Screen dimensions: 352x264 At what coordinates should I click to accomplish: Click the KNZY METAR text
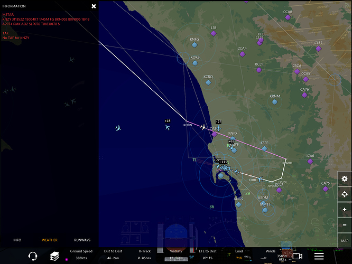click(x=46, y=22)
